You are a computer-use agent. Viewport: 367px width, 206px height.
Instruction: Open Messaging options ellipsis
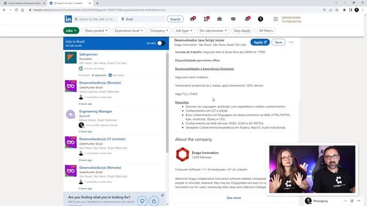345,201
